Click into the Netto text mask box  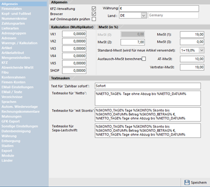coord(148,98)
